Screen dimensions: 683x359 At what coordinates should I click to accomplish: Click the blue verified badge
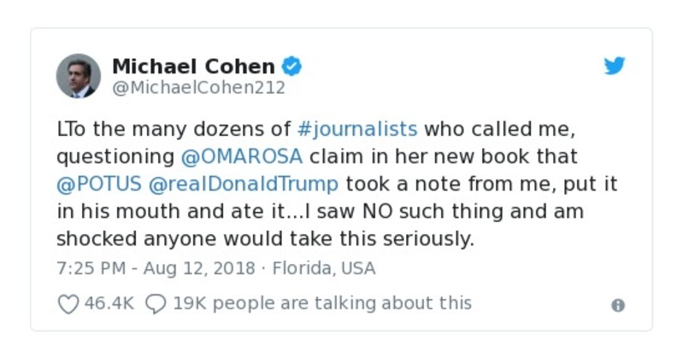click(x=292, y=66)
